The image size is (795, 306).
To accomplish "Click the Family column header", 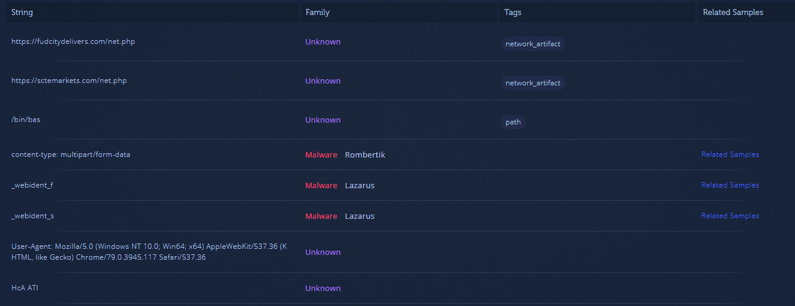I will [317, 13].
